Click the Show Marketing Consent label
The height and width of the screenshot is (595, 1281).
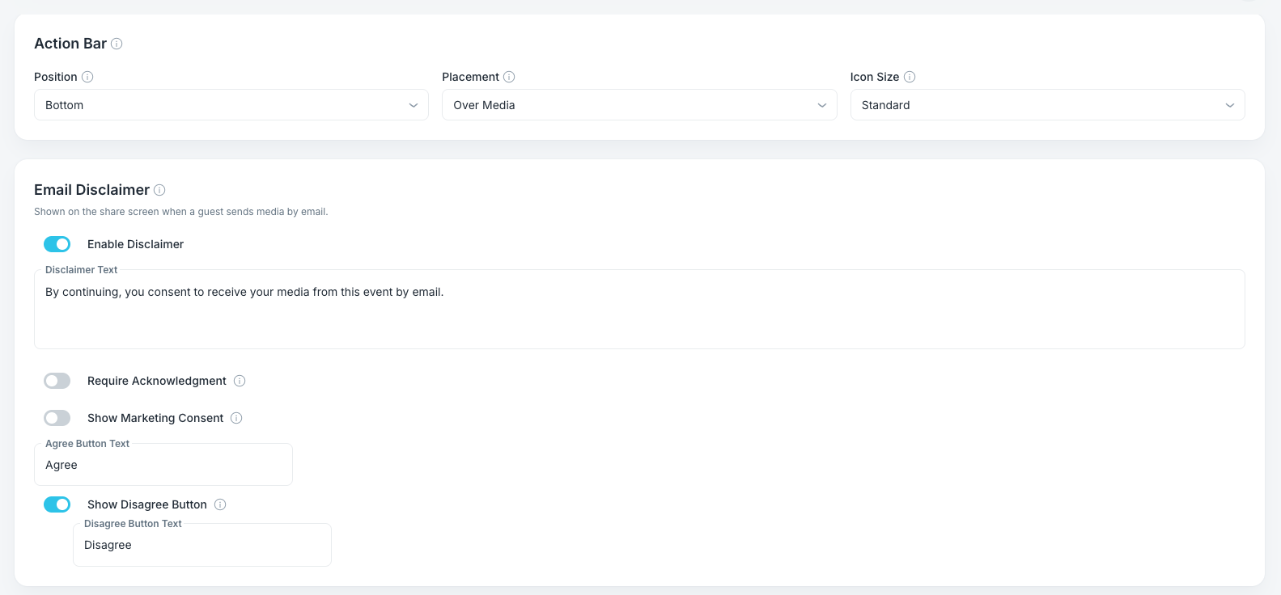pyautogui.click(x=155, y=418)
